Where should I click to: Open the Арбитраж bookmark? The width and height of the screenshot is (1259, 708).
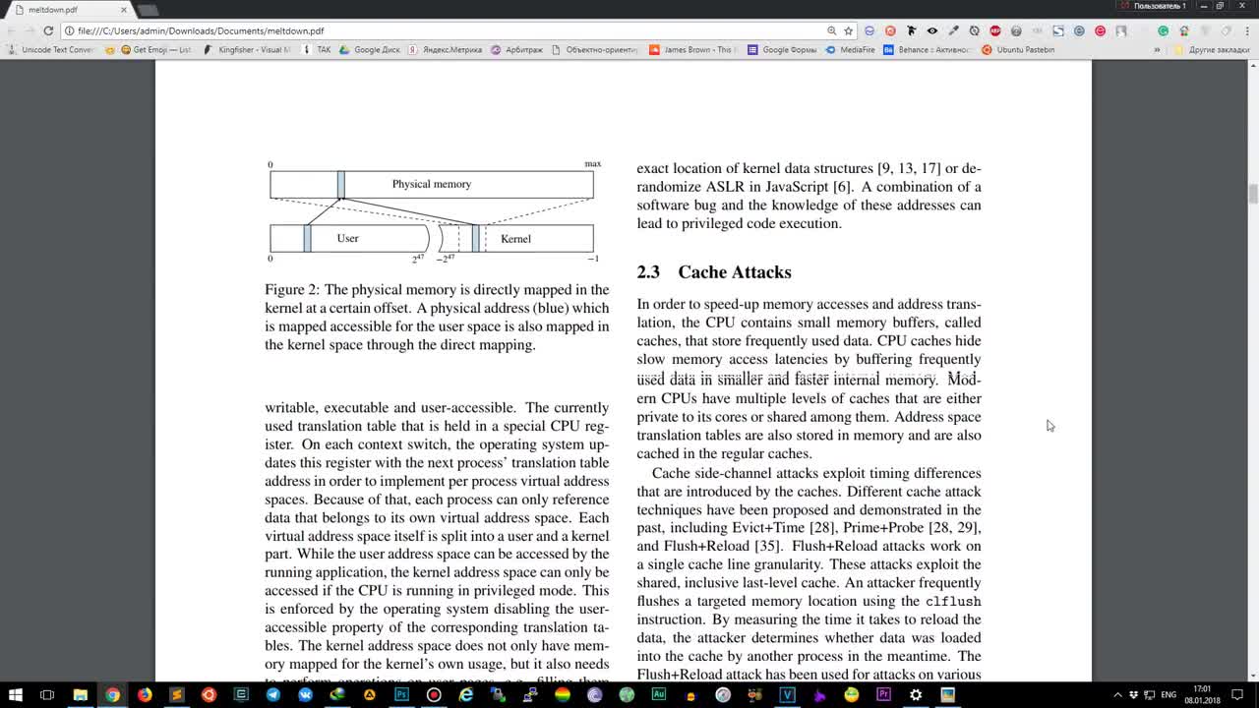[x=517, y=49]
